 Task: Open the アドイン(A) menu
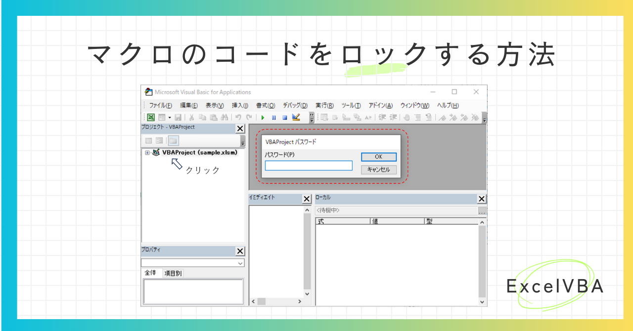pos(380,105)
